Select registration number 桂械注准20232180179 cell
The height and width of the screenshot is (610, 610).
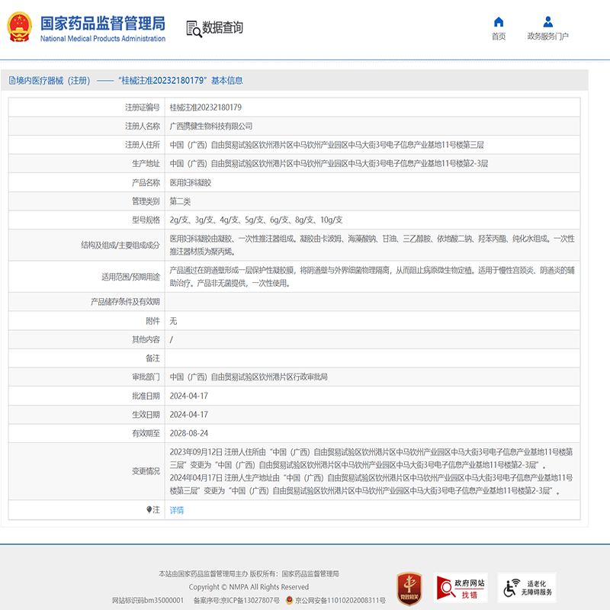click(x=205, y=108)
